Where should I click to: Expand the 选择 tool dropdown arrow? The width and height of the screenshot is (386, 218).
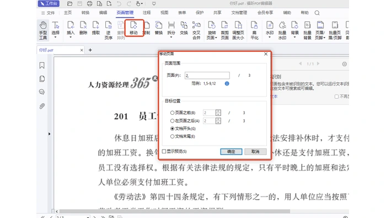click(55, 38)
